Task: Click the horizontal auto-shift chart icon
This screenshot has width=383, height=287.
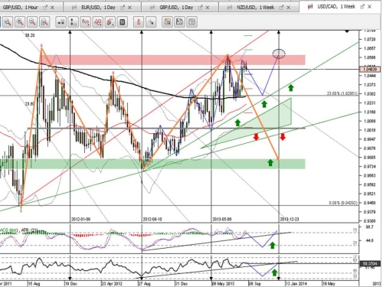Action: (61, 22)
